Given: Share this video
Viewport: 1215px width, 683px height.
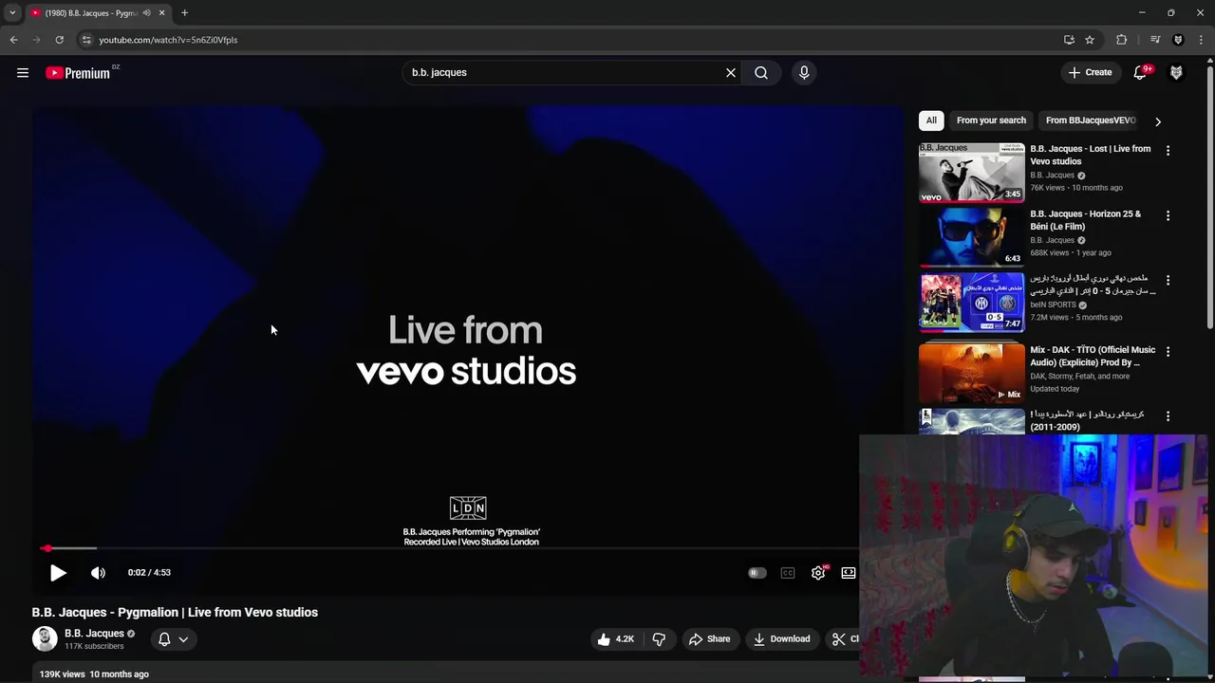Looking at the screenshot, I should (710, 639).
